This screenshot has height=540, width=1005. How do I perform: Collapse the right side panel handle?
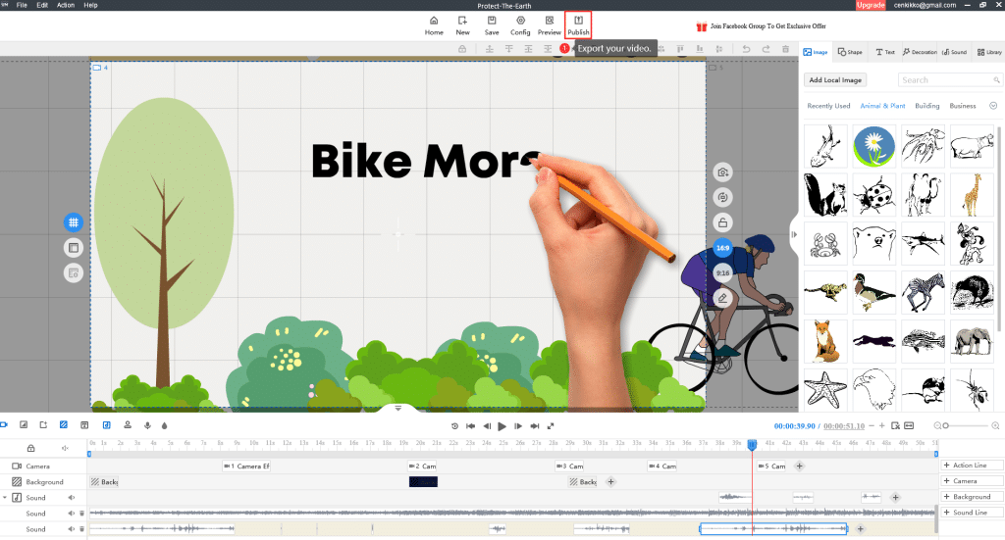coord(794,234)
